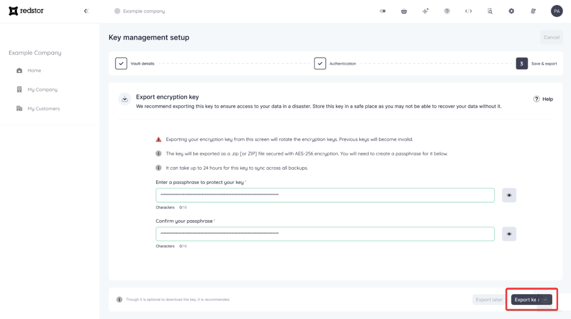Screen dimensions: 571x319
Task: Click the red warning triangle icon
Action: coord(158,139)
